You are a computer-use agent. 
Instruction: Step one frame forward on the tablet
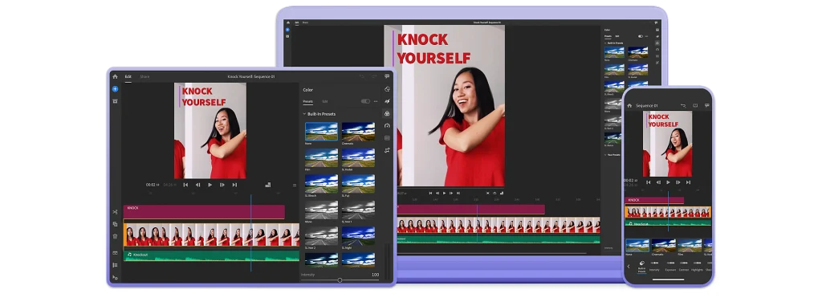click(222, 185)
